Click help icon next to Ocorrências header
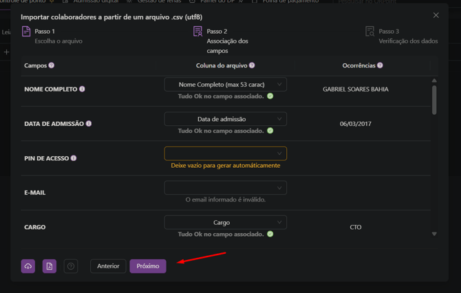Viewport: 461px width, 293px height. [380, 65]
